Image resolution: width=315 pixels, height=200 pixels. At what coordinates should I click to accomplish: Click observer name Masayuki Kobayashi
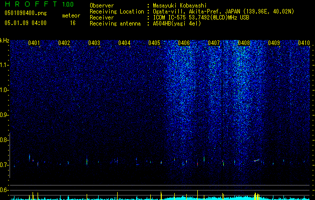180,5
